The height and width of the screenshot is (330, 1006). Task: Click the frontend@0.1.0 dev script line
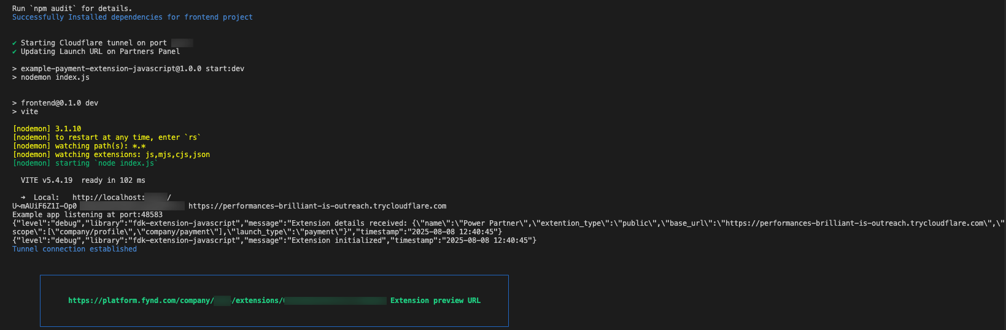(59, 103)
